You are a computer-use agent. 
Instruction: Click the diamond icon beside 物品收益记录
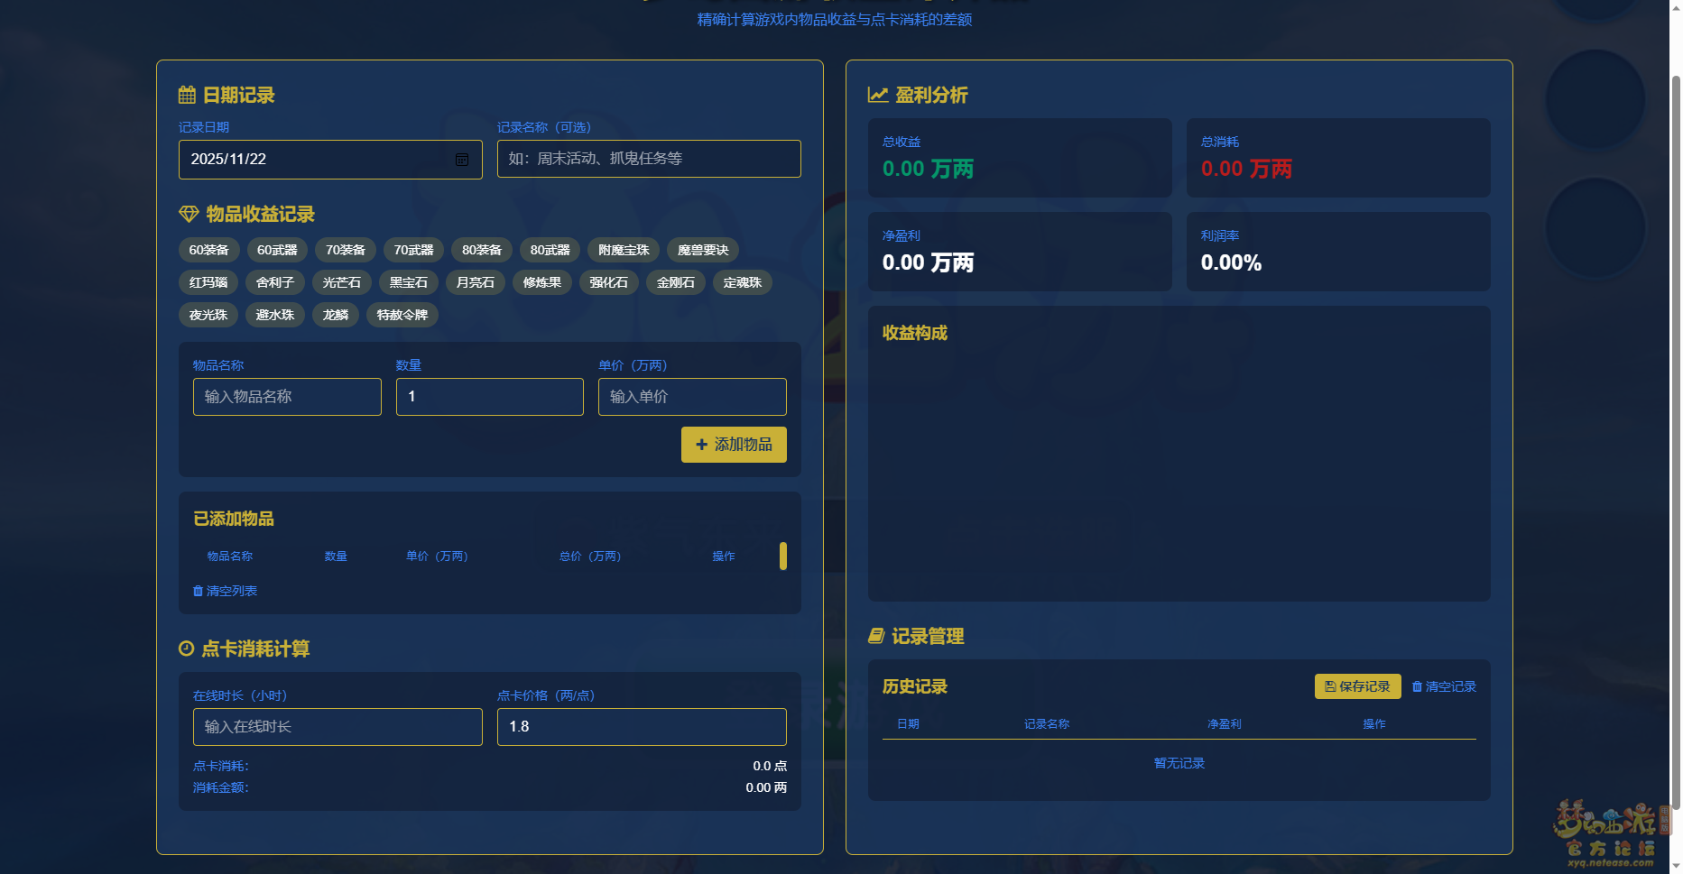click(x=189, y=214)
